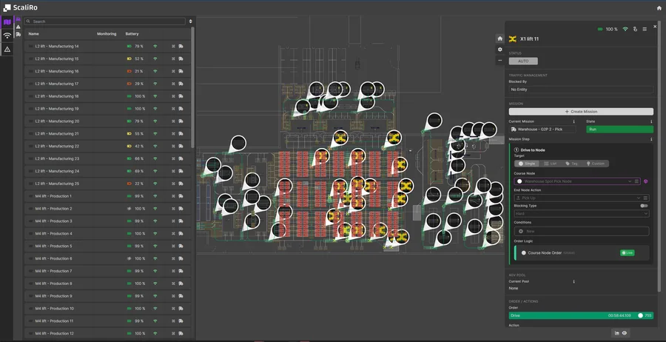Image resolution: width=666 pixels, height=342 pixels.
Task: Toggle the eye visibility icon at panel bottom
Action: (x=625, y=333)
